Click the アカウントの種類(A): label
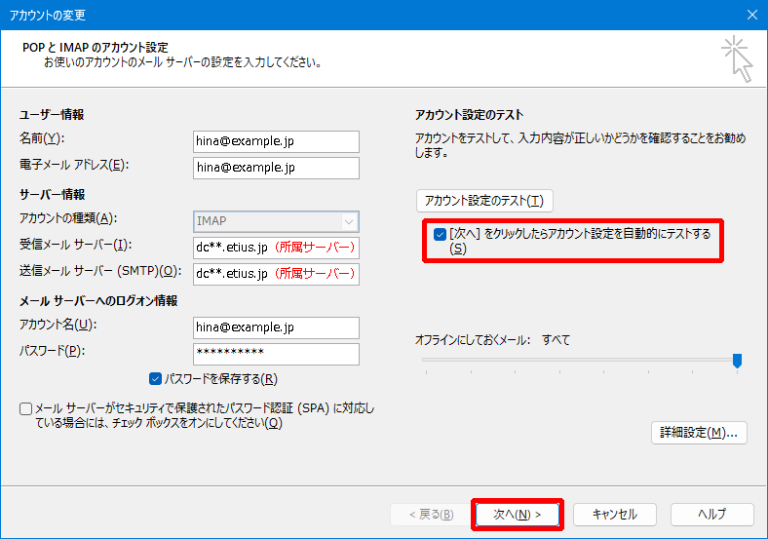 pyautogui.click(x=68, y=218)
